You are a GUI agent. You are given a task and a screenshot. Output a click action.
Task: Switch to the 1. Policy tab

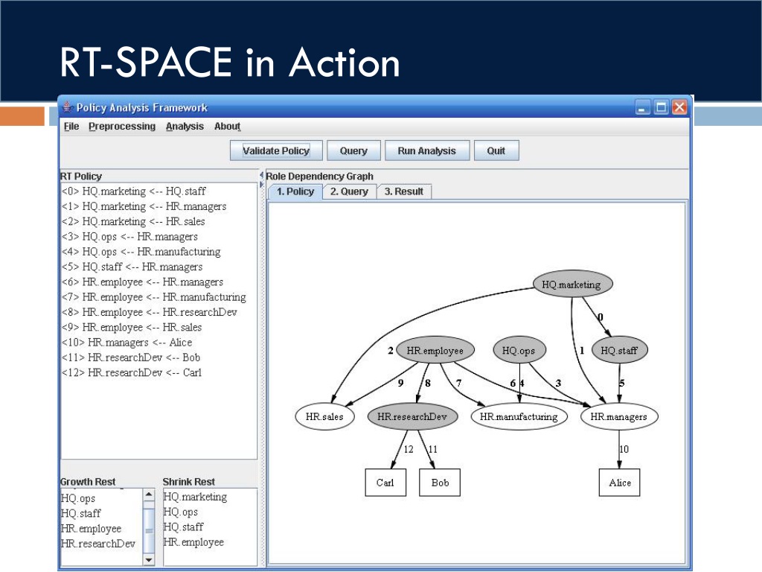pyautogui.click(x=295, y=191)
